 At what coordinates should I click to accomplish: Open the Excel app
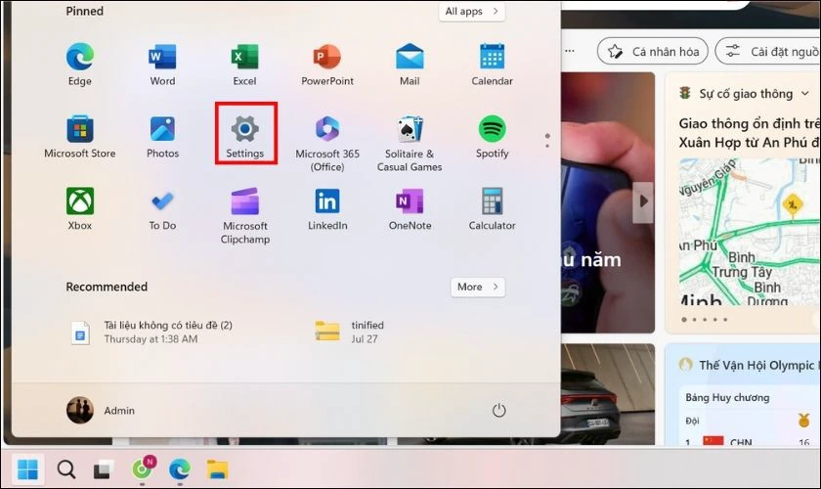244,64
